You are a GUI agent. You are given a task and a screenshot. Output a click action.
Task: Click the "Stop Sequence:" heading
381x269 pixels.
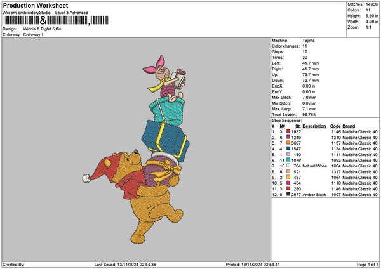[287, 121]
